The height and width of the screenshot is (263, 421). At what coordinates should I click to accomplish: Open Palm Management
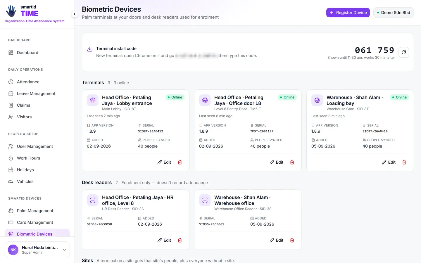(x=37, y=211)
